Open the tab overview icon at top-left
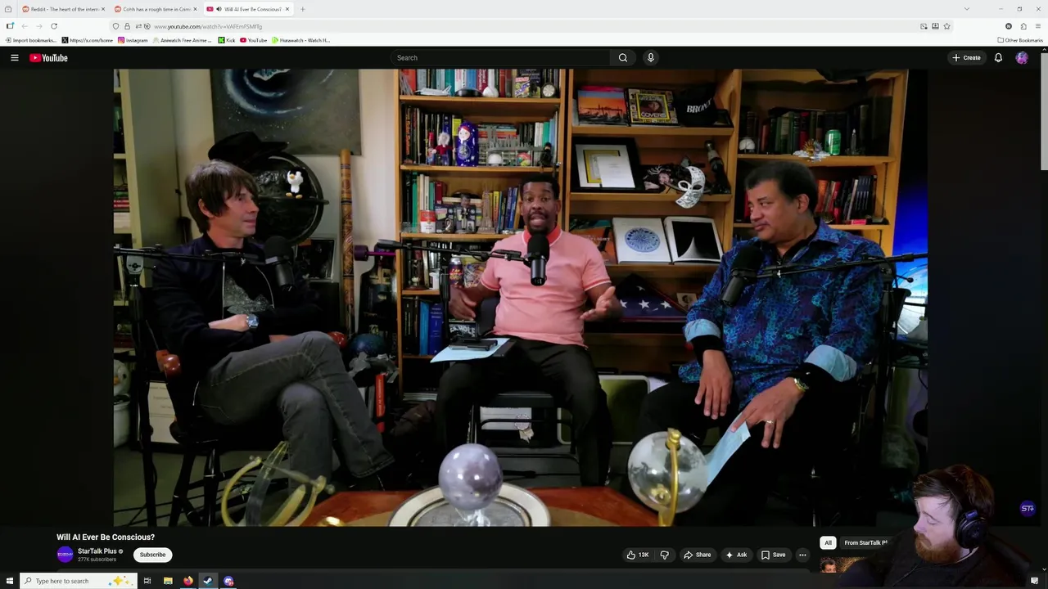This screenshot has width=1048, height=589. [8, 9]
